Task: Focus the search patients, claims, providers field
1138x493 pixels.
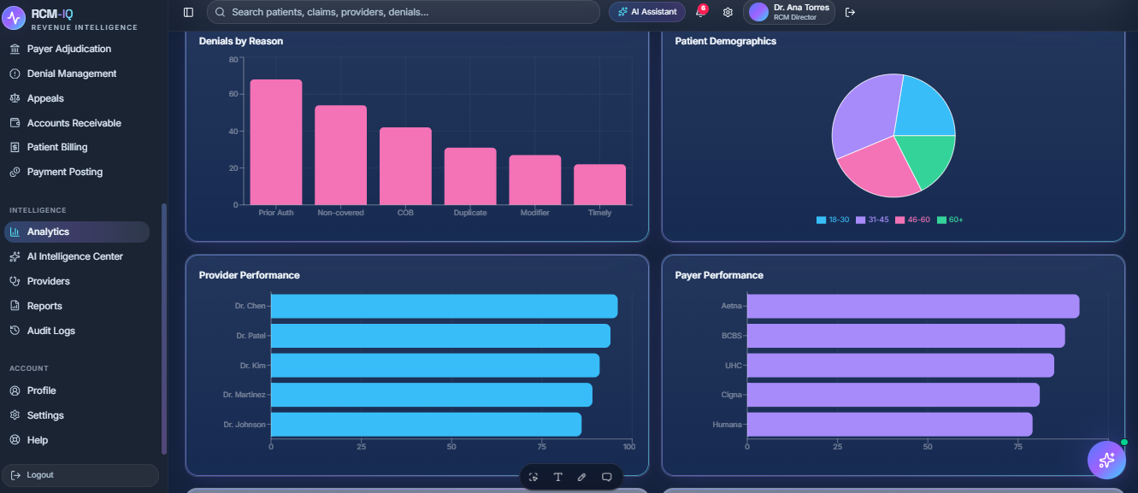Action: tap(404, 12)
